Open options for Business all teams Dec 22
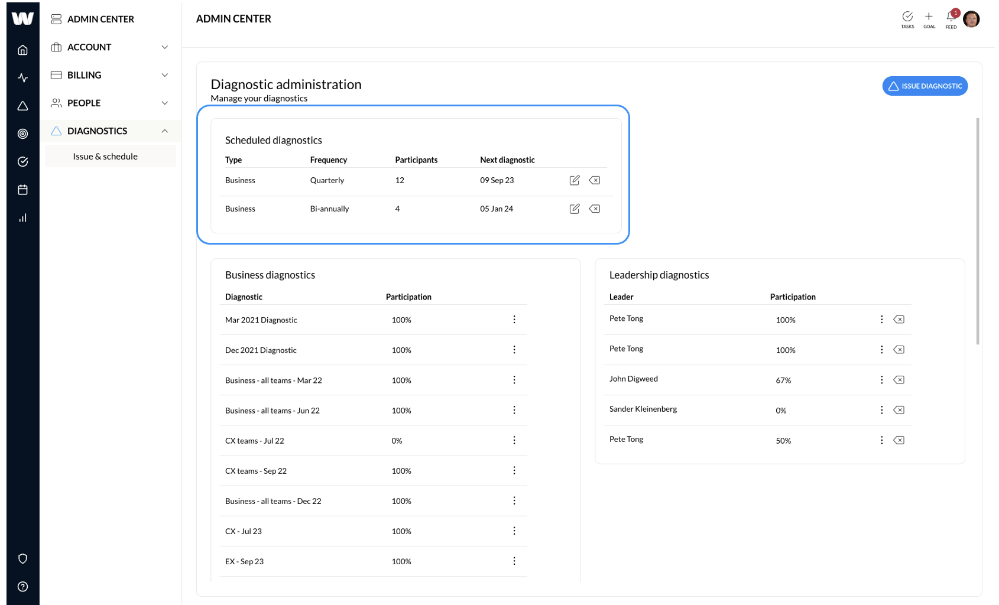999x605 pixels. tap(514, 500)
